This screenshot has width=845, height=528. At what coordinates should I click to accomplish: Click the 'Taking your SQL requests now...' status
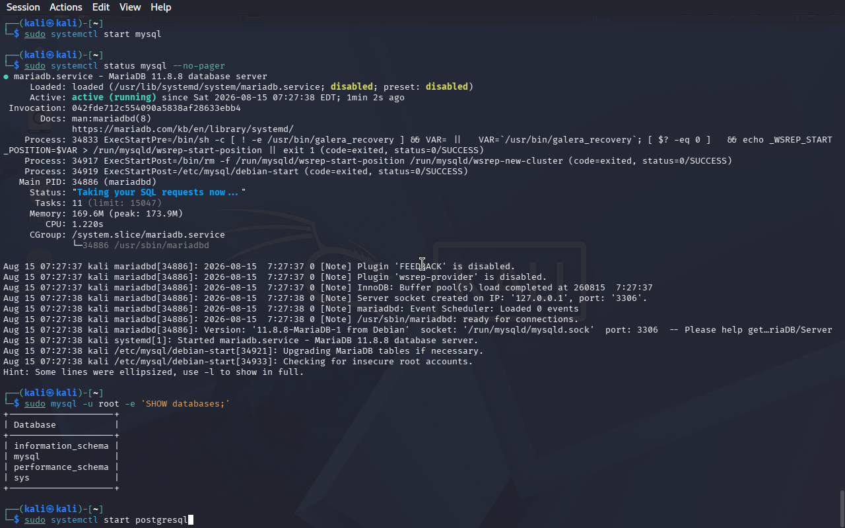click(x=159, y=193)
